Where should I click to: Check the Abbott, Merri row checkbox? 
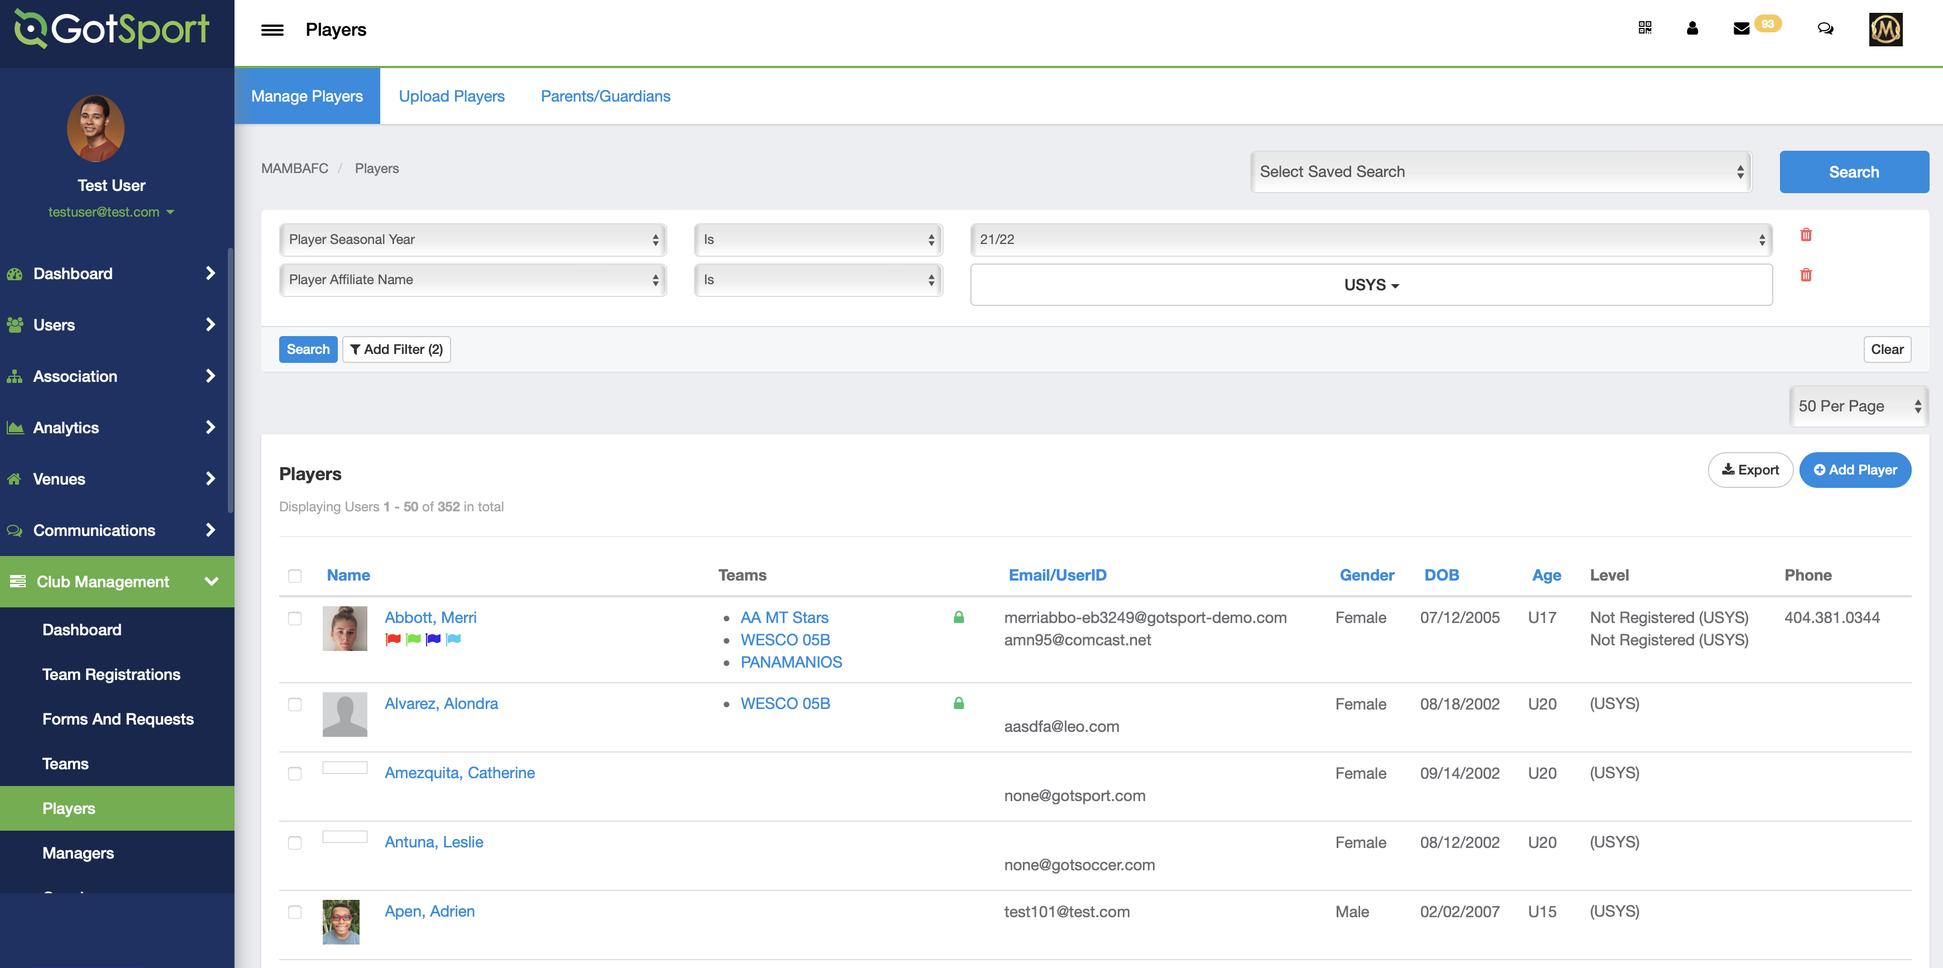click(x=295, y=618)
